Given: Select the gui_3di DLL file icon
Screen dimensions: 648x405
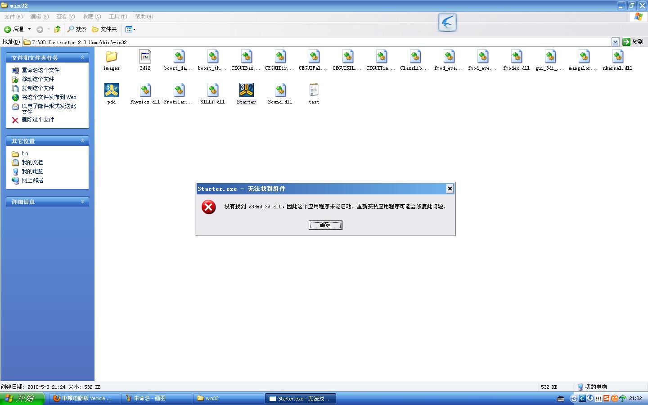Looking at the screenshot, I should pos(550,57).
